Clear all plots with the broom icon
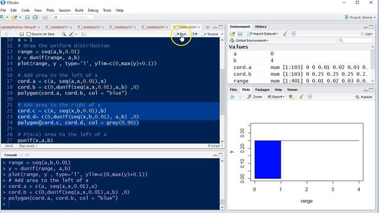 click(301, 97)
